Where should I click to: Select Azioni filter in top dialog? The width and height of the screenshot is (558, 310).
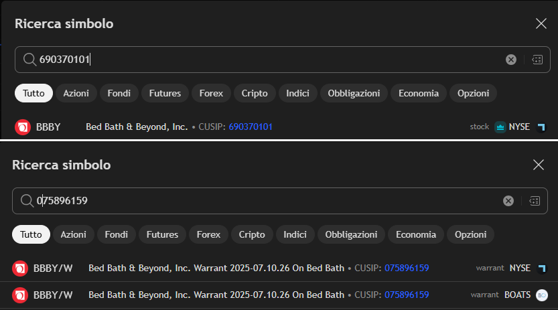[x=76, y=93]
